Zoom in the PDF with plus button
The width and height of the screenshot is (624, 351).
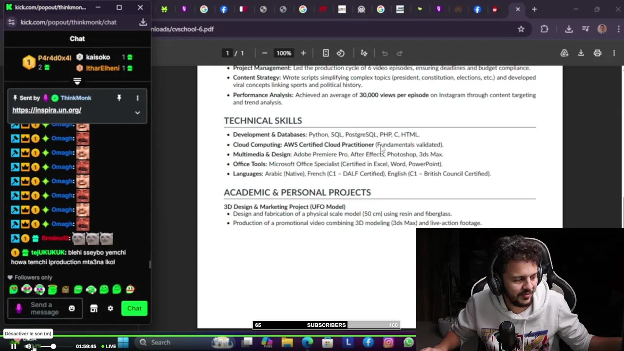pyautogui.click(x=303, y=53)
